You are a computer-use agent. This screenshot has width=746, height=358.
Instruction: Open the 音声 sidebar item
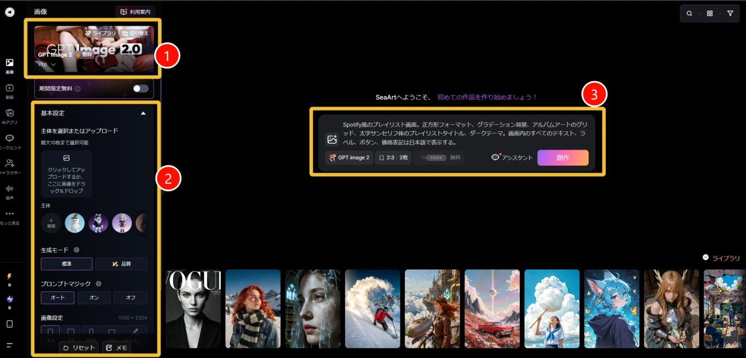pos(10,192)
